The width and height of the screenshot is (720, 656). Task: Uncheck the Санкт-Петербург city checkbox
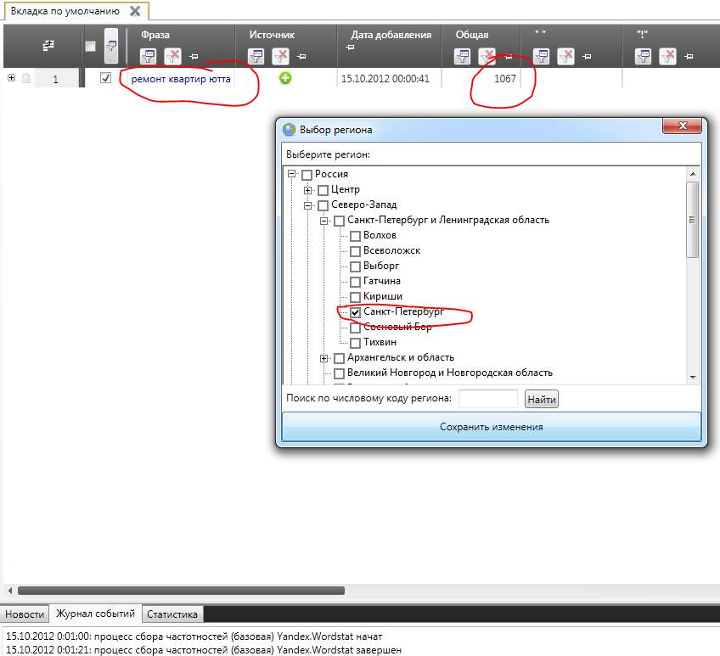pos(356,312)
